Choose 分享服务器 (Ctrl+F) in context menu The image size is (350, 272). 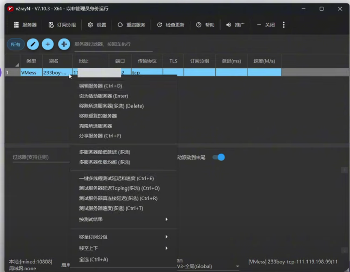point(100,136)
